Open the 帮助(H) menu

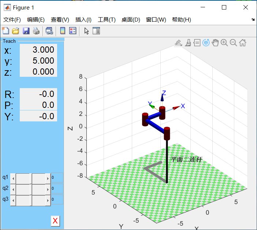point(182,20)
